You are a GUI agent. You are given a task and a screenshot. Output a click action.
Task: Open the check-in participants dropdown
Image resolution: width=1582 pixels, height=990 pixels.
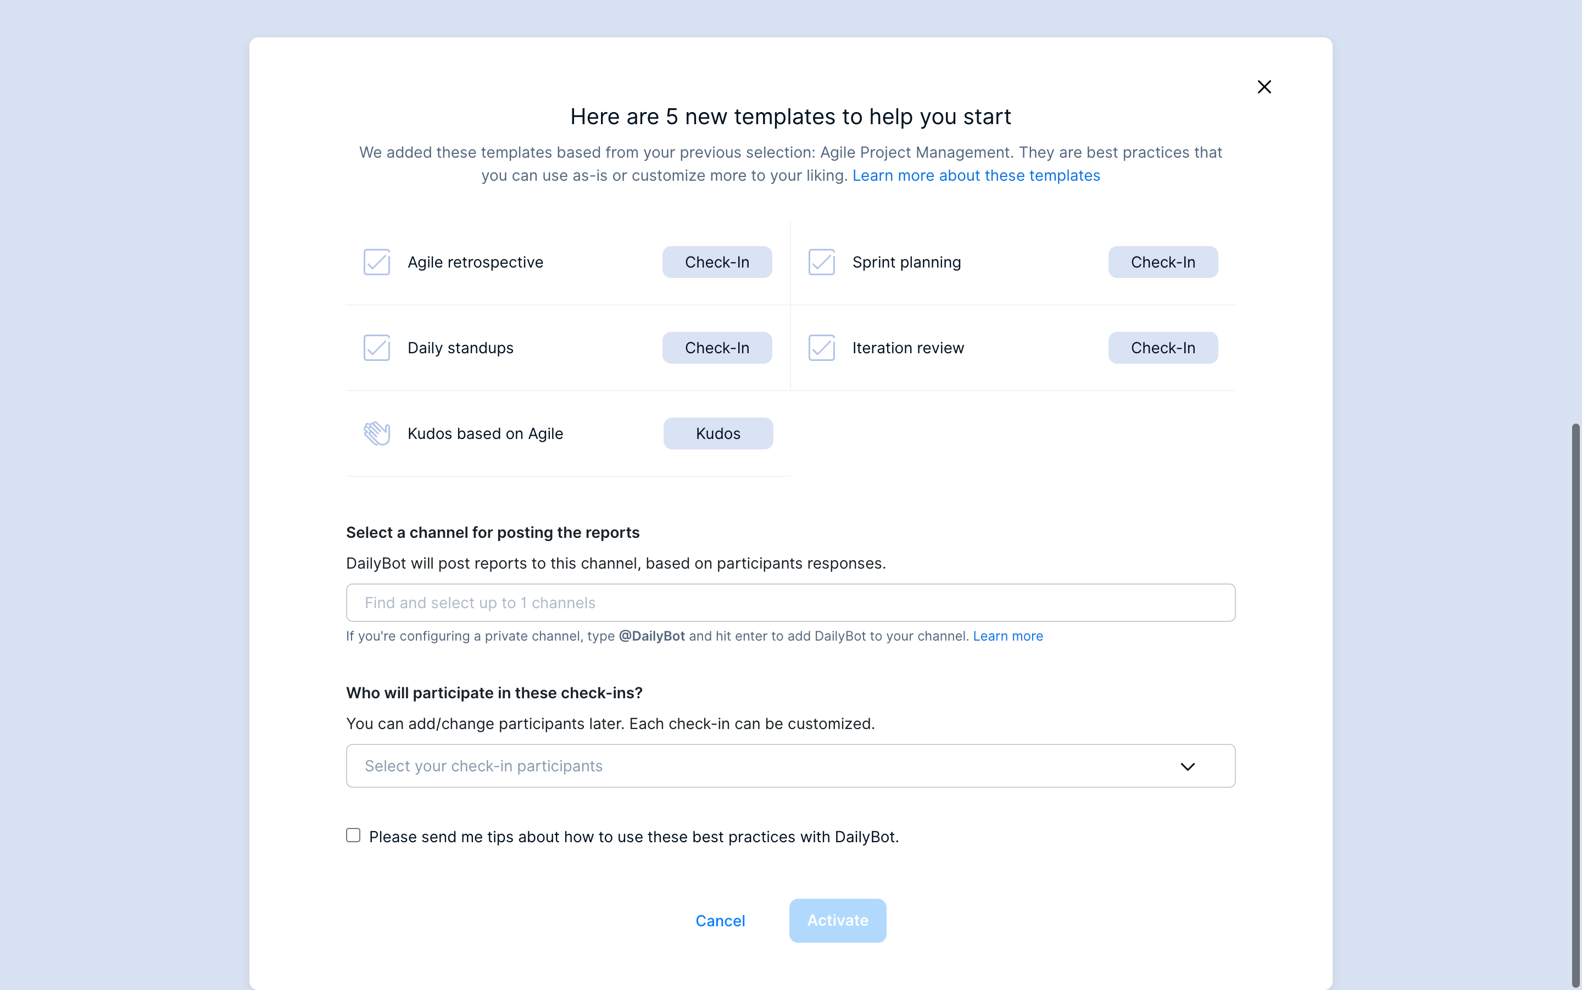click(790, 766)
